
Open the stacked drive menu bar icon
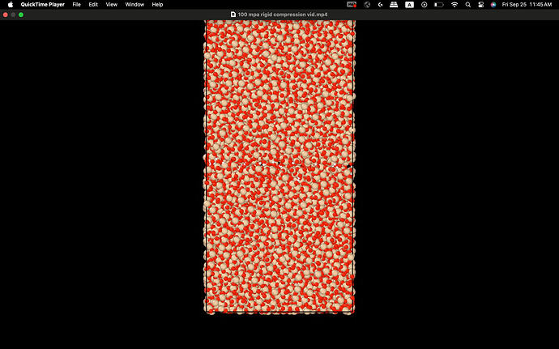(394, 5)
